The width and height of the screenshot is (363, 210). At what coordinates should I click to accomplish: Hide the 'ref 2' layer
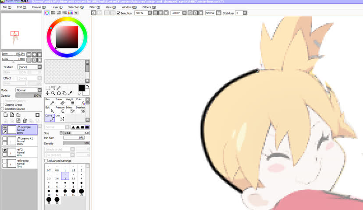click(x=5, y=150)
